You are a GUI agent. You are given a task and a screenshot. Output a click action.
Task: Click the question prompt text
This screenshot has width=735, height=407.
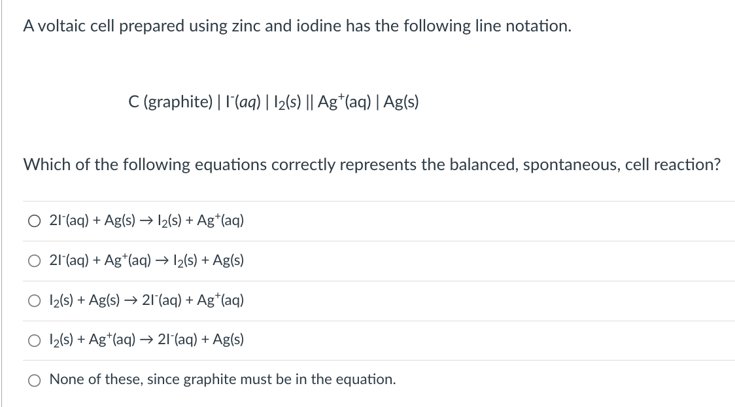(x=373, y=164)
